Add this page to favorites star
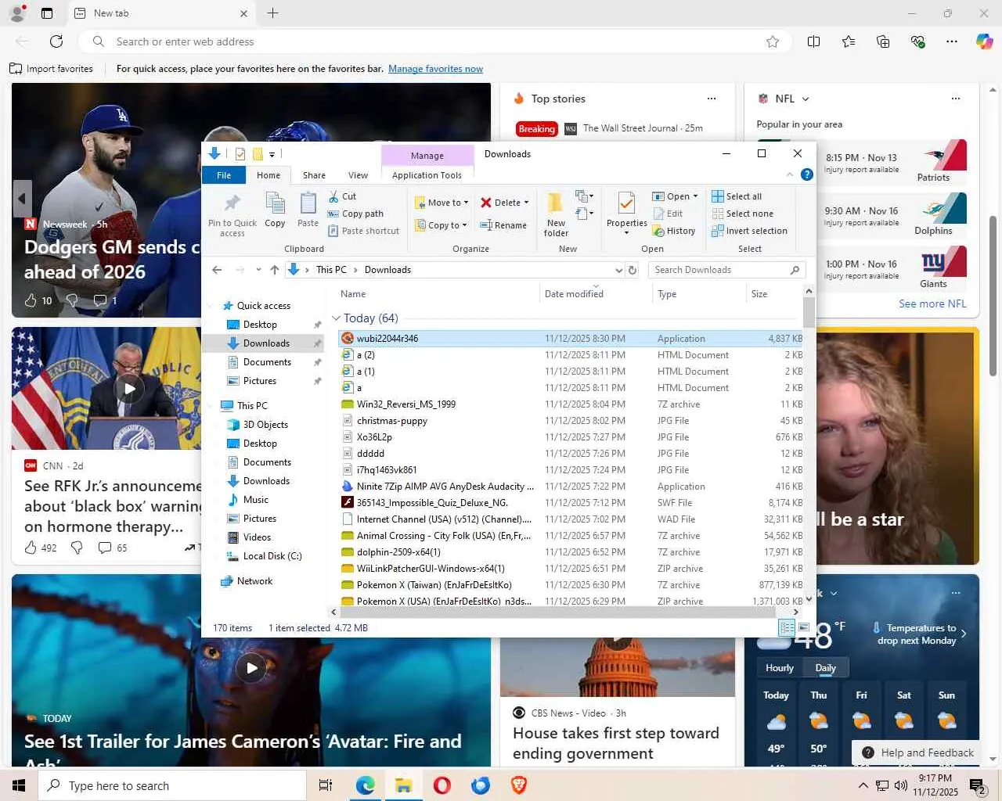 pyautogui.click(x=773, y=41)
